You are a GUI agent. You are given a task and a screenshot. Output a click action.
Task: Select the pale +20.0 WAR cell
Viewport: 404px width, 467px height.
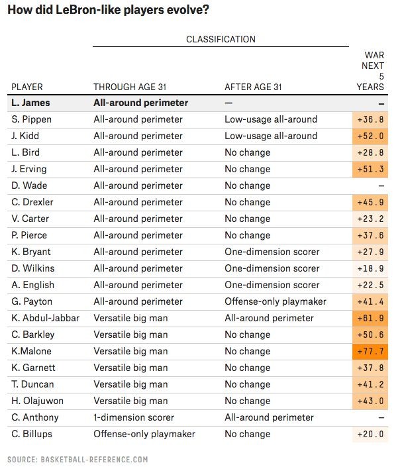[x=370, y=434]
